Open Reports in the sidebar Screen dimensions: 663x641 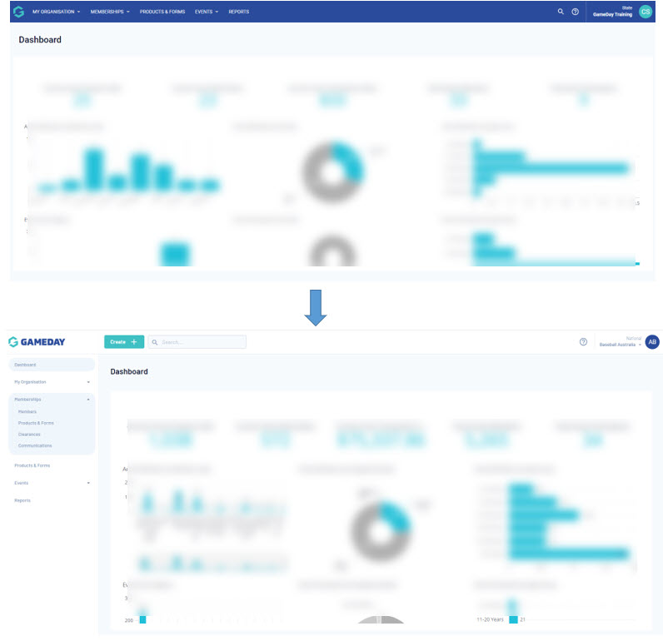(22, 500)
